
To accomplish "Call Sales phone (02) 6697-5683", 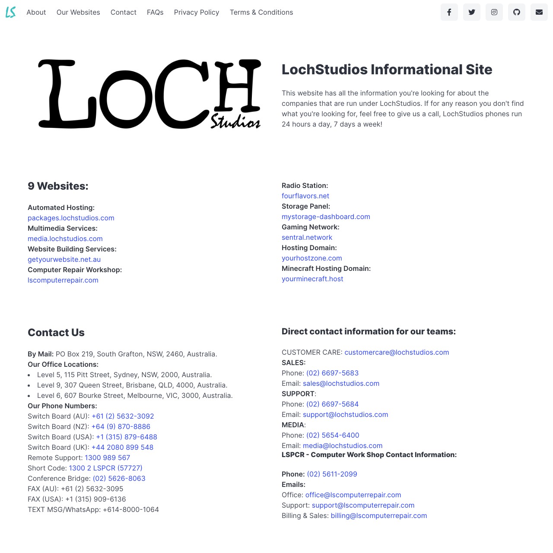I will 332,373.
